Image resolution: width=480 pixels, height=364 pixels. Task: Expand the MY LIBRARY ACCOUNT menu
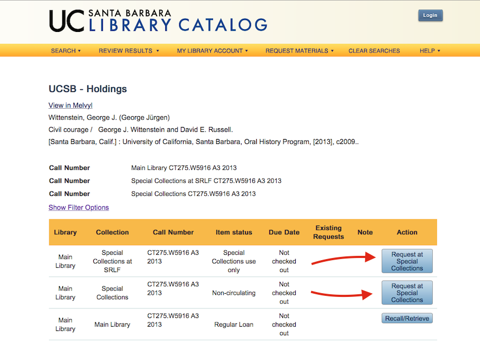(212, 50)
